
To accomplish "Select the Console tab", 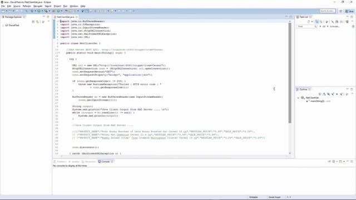I will coord(105,162).
